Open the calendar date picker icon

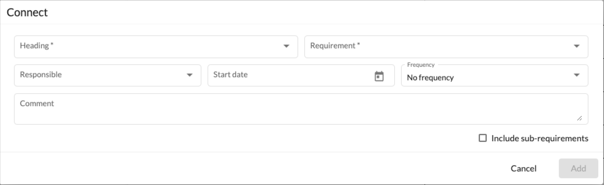(x=379, y=76)
